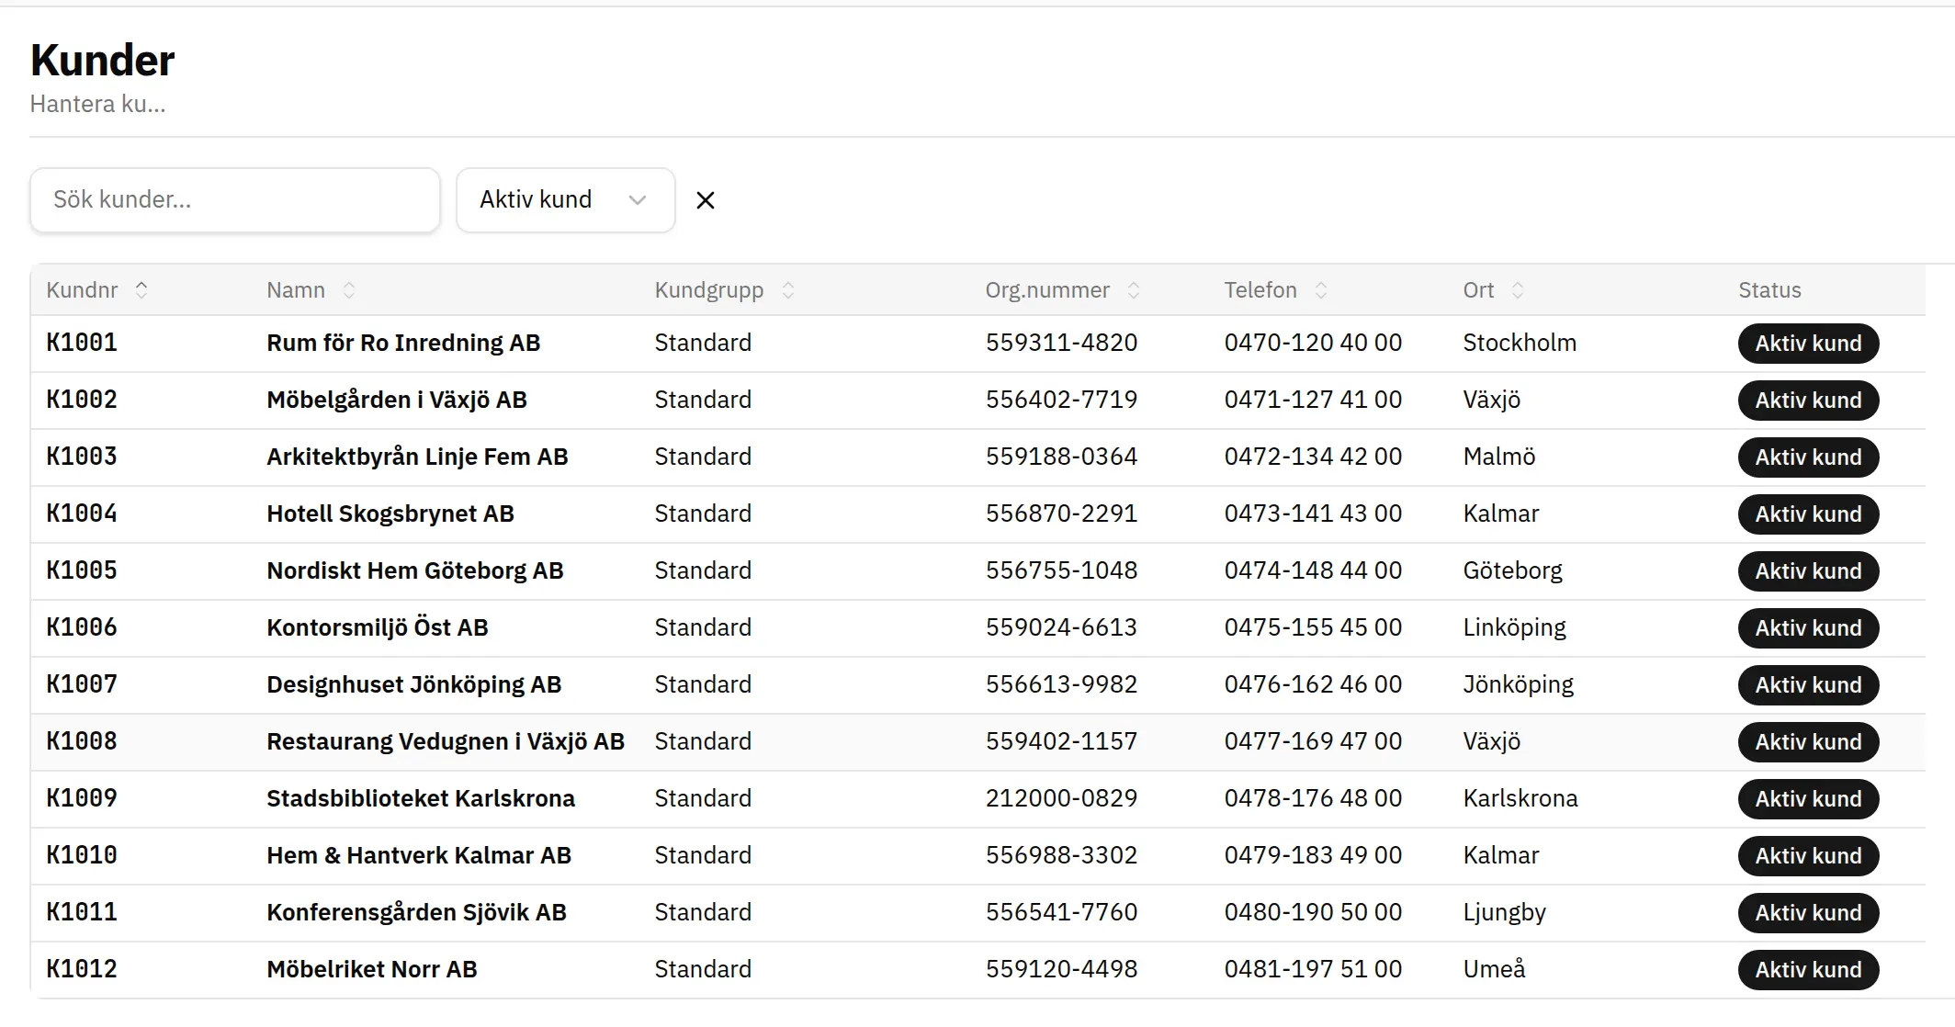
Task: Click Aktiv kund badge for K1007
Action: [1808, 685]
